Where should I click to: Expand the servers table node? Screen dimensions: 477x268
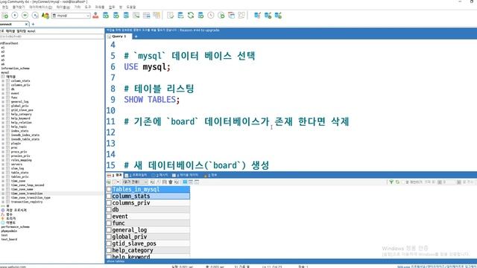point(3,164)
